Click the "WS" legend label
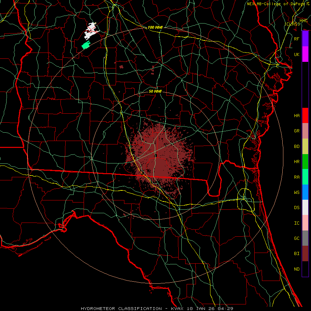 (297, 192)
